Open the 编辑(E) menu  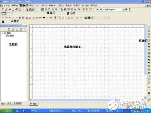[x=14, y=5]
